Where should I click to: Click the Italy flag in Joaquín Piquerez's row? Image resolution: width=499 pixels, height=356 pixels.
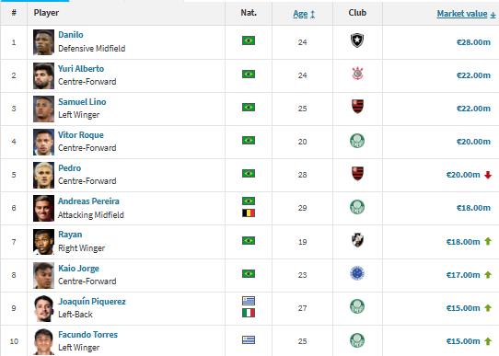coord(249,313)
